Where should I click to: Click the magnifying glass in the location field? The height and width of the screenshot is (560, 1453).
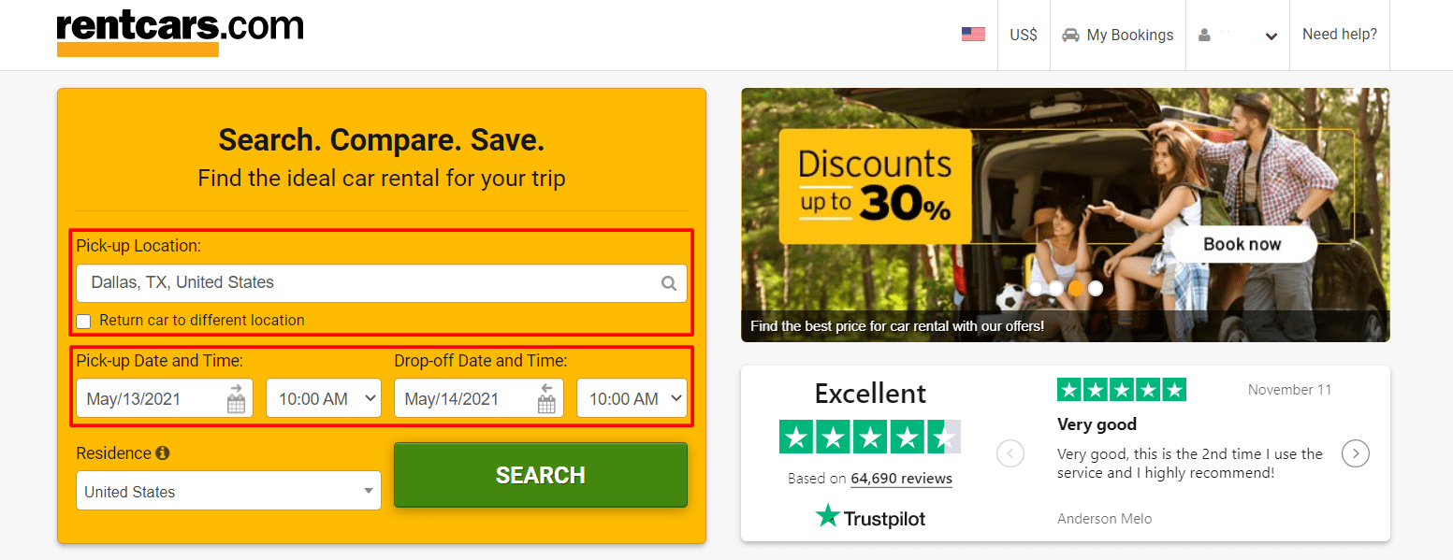(668, 282)
